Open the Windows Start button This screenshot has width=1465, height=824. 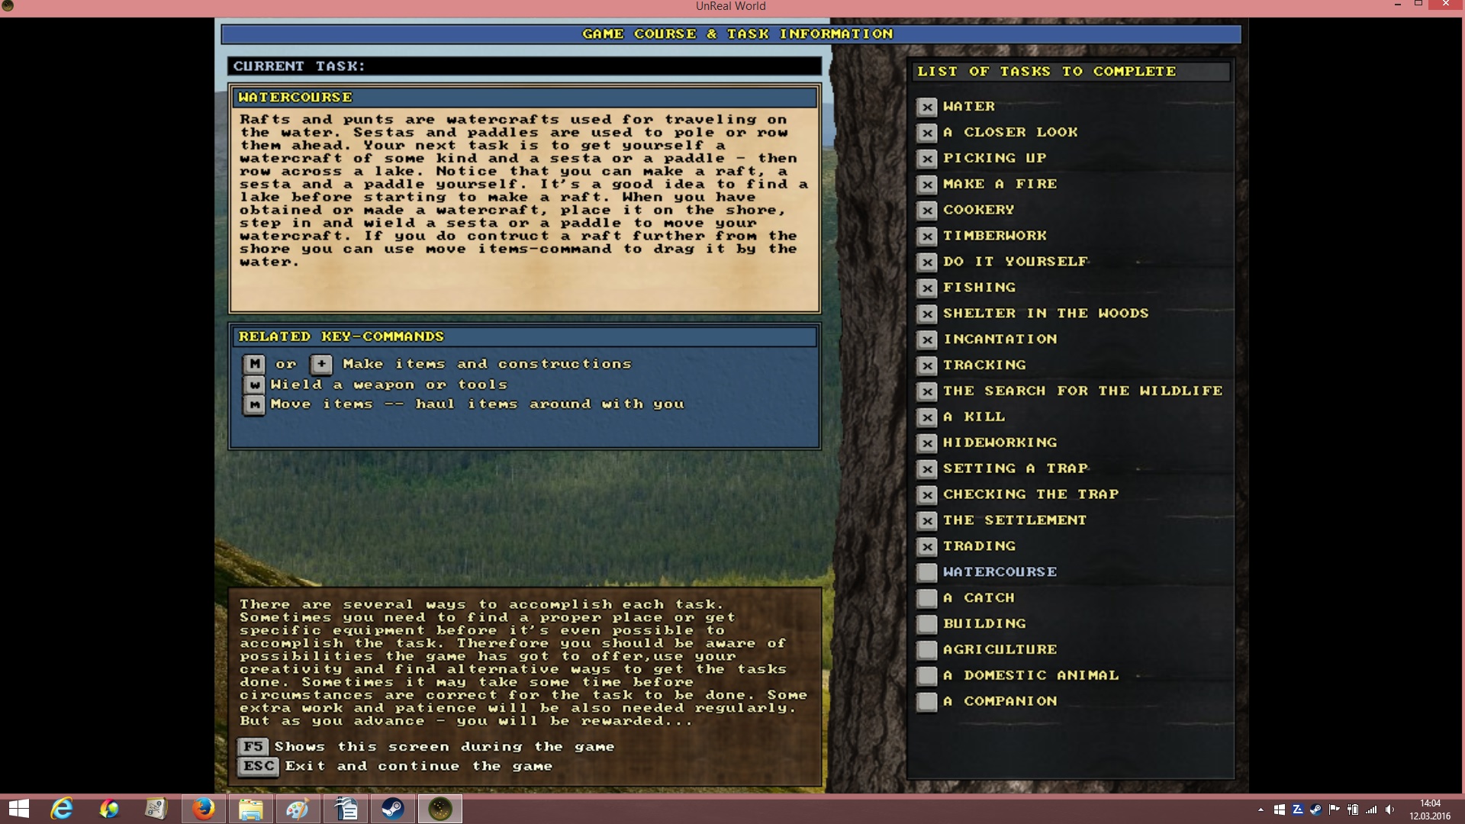19,809
